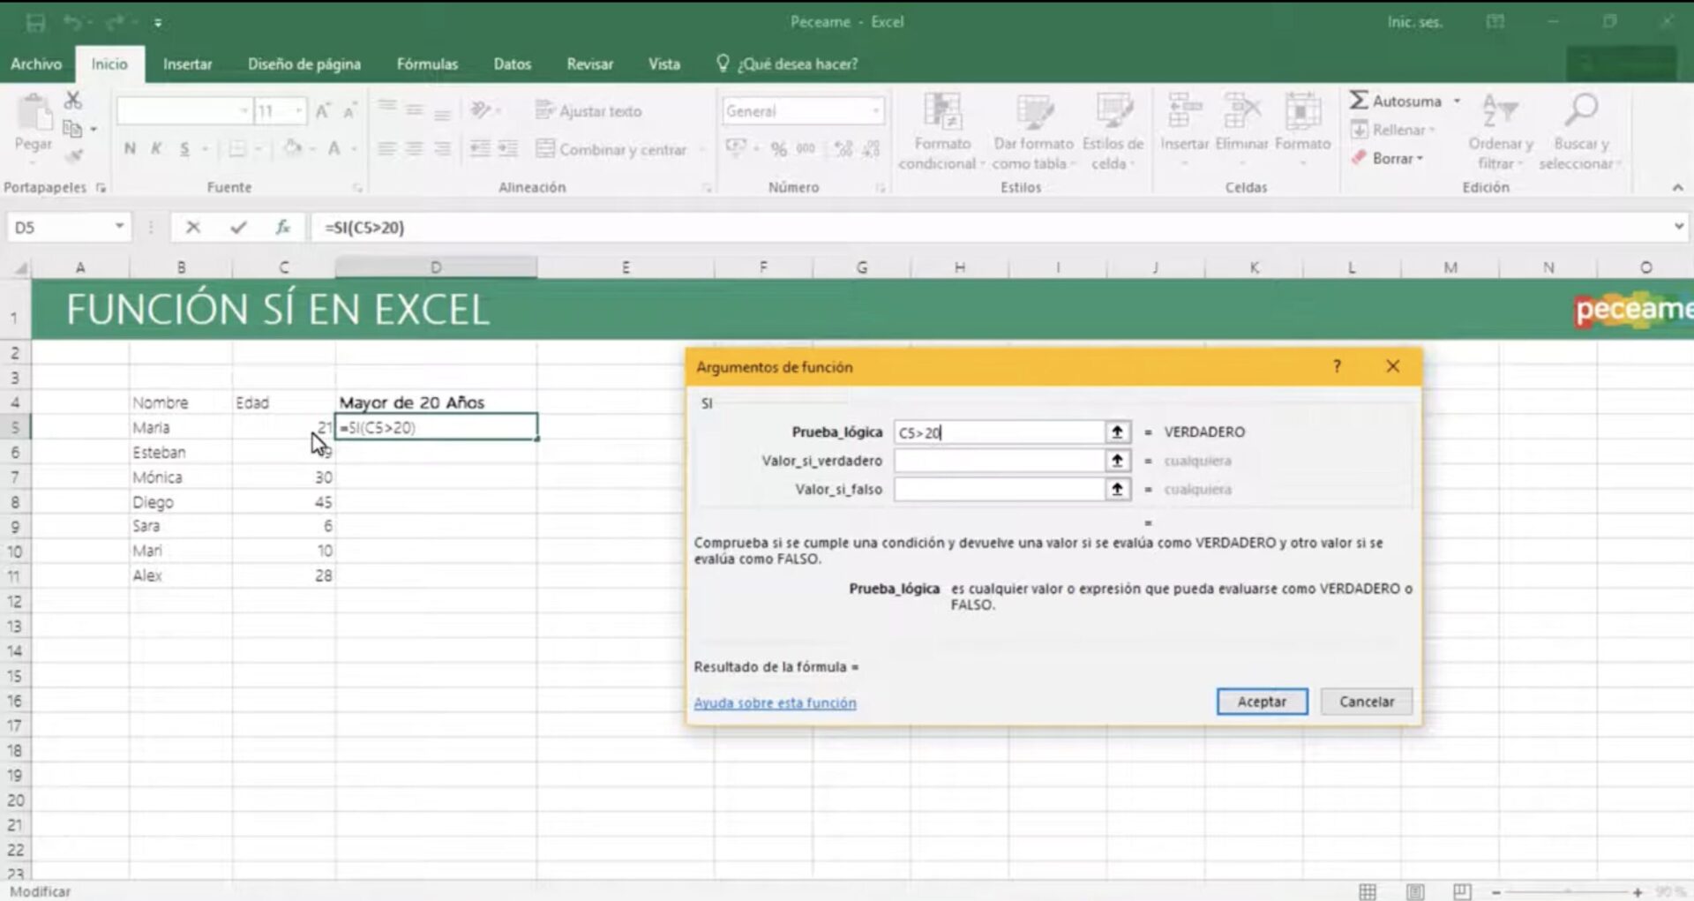
Task: Collapse dialog via Valor_si_falso range arrow
Action: pyautogui.click(x=1118, y=489)
